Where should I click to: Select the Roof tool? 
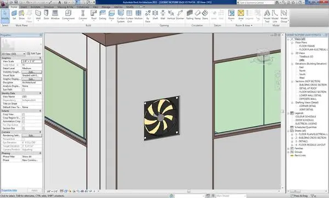(94, 15)
